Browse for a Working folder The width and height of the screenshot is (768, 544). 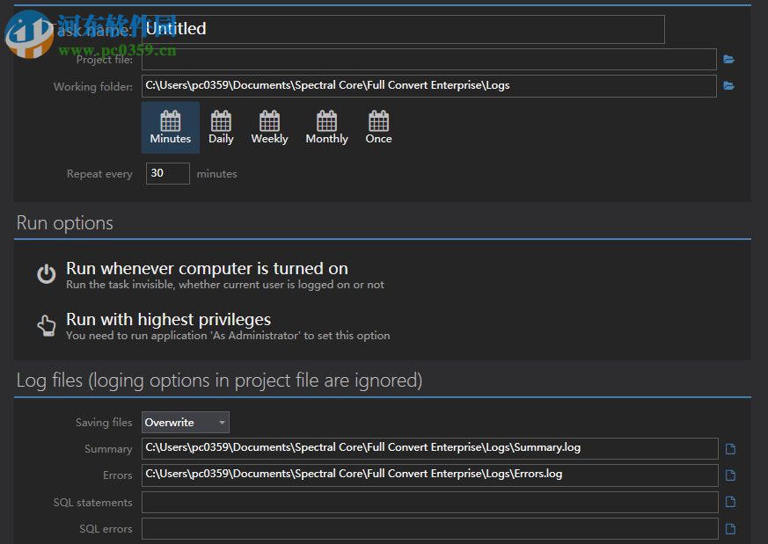click(x=729, y=85)
